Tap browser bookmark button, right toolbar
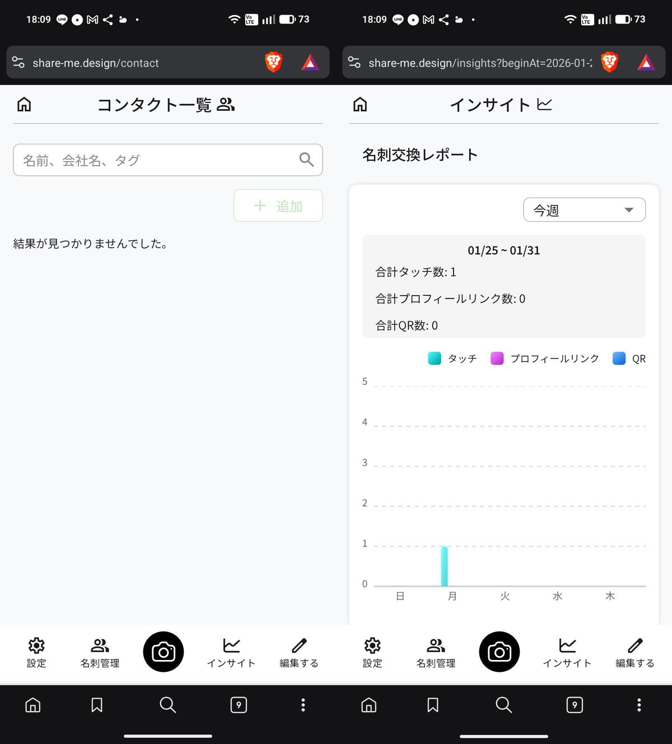 click(433, 705)
